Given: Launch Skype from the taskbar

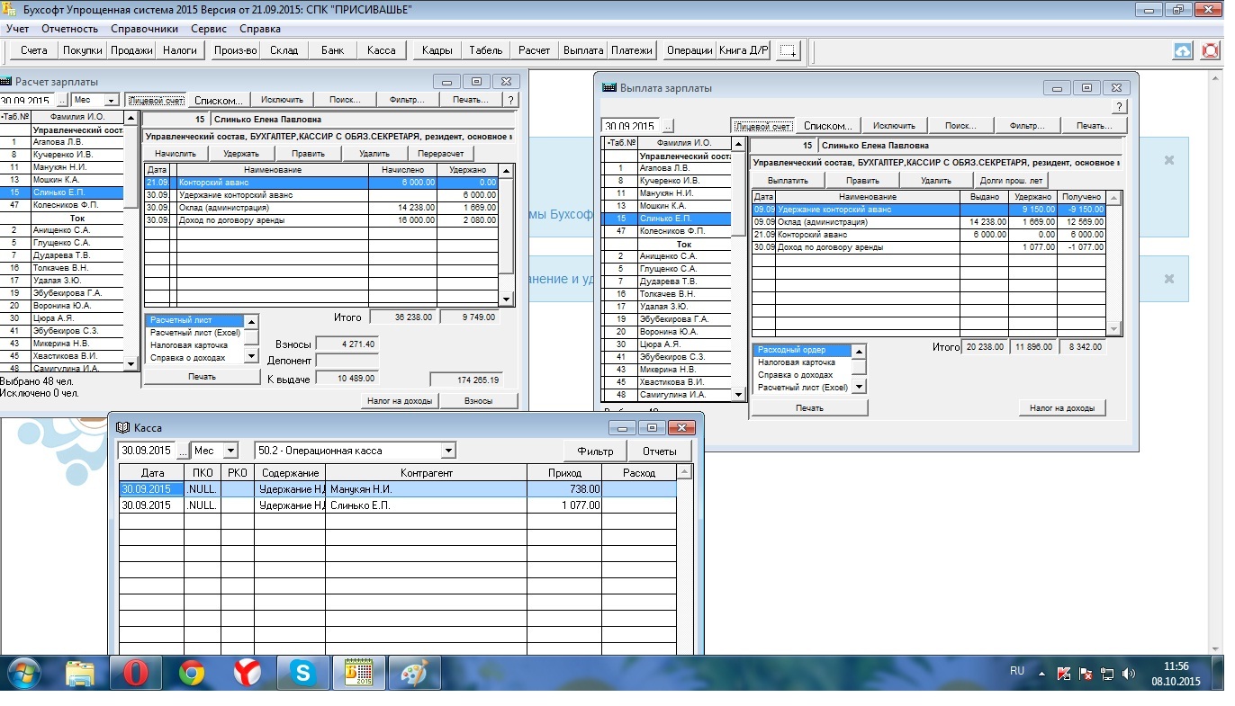Looking at the screenshot, I should (x=302, y=673).
